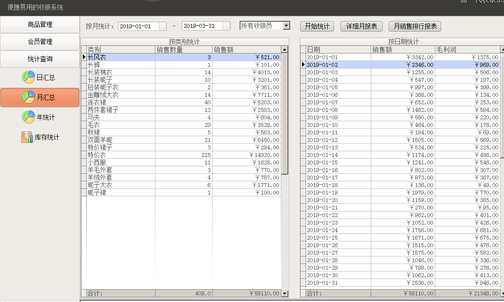The image size is (504, 302).
Task: Sort by 销售数量 column header
Action: click(x=183, y=50)
